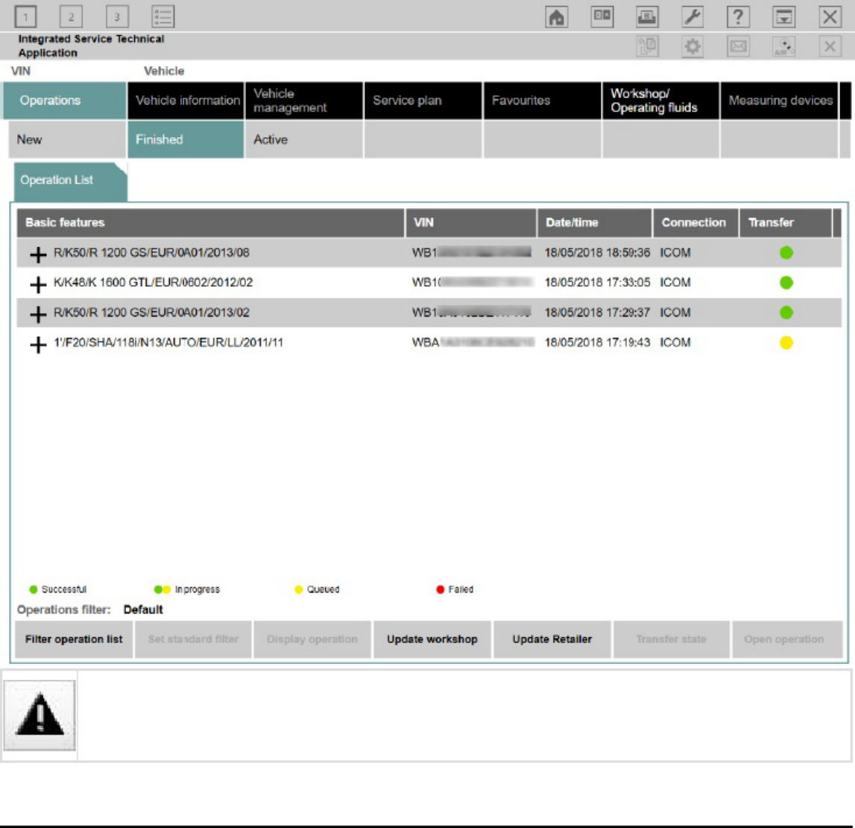
Task: Click the envelope mail icon
Action: pyautogui.click(x=738, y=46)
